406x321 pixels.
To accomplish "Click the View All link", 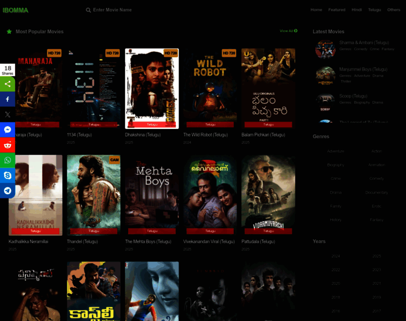I will (288, 31).
